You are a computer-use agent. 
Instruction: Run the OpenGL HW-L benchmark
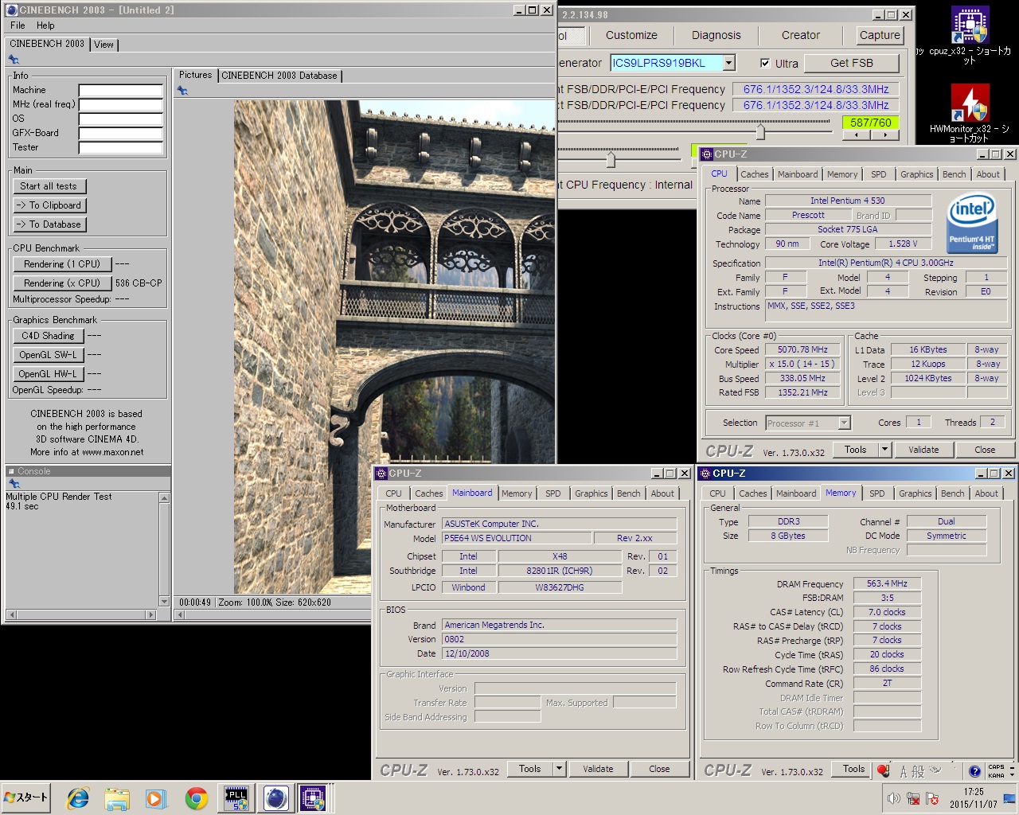(x=48, y=374)
